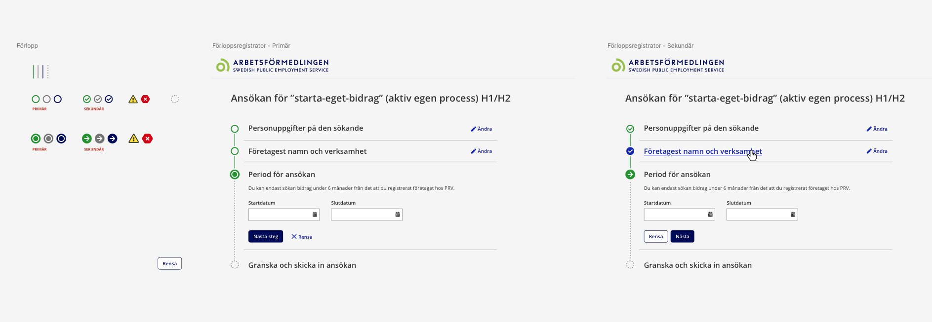
Task: Click the dashed empty circle in the legend
Action: [175, 99]
